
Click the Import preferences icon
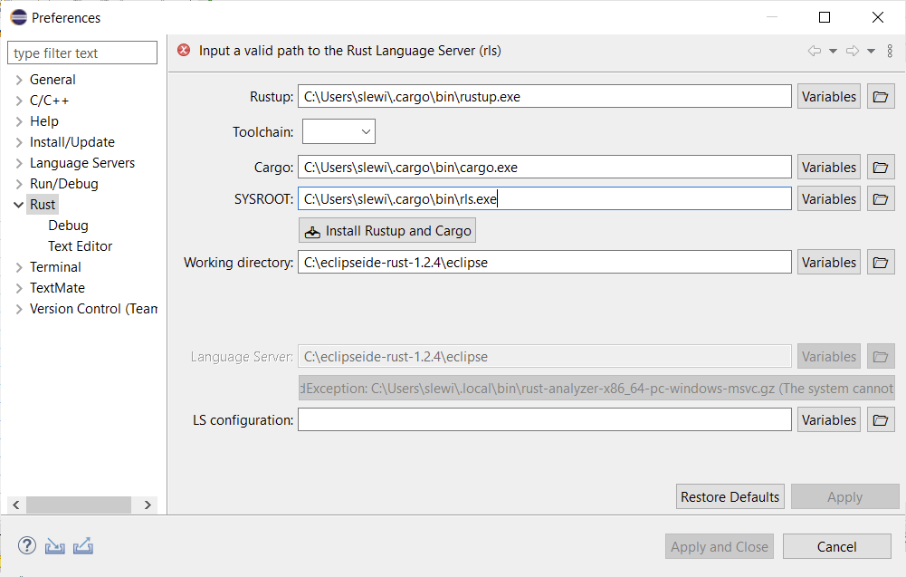55,546
